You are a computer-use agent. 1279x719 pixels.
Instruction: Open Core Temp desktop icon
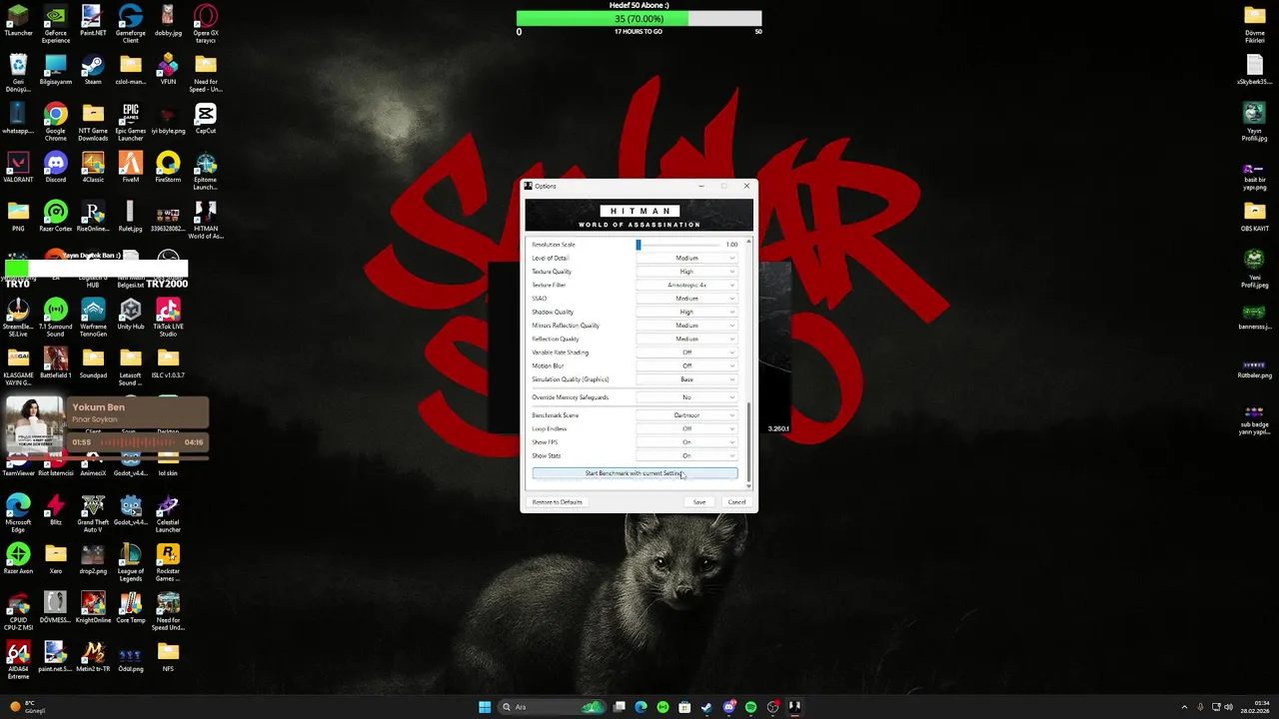[130, 608]
